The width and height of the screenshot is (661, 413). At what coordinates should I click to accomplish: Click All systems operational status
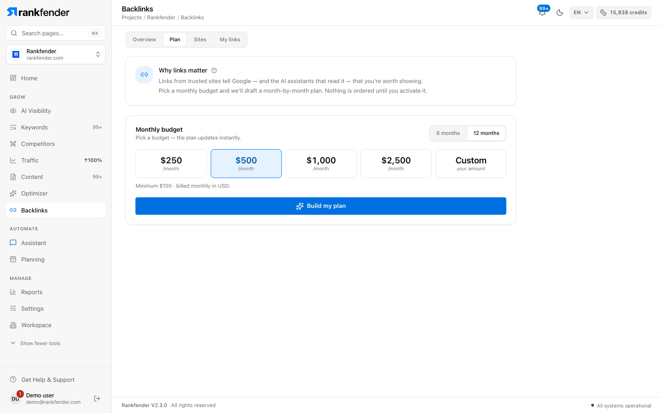621,406
